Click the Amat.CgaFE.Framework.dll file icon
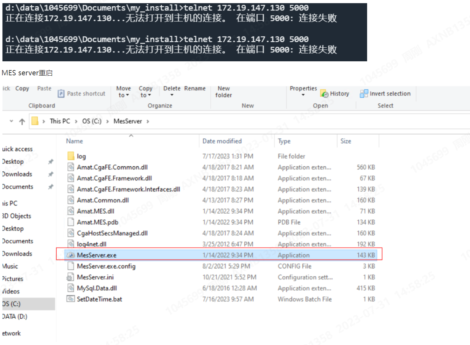470x345 pixels. [x=71, y=178]
